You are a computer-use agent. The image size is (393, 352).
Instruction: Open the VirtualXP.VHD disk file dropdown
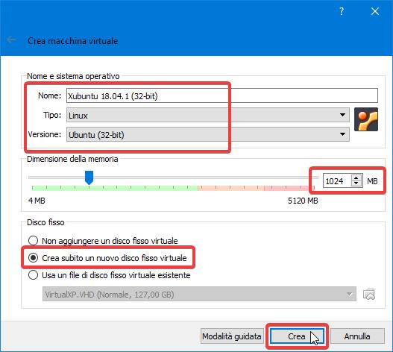tap(199, 294)
